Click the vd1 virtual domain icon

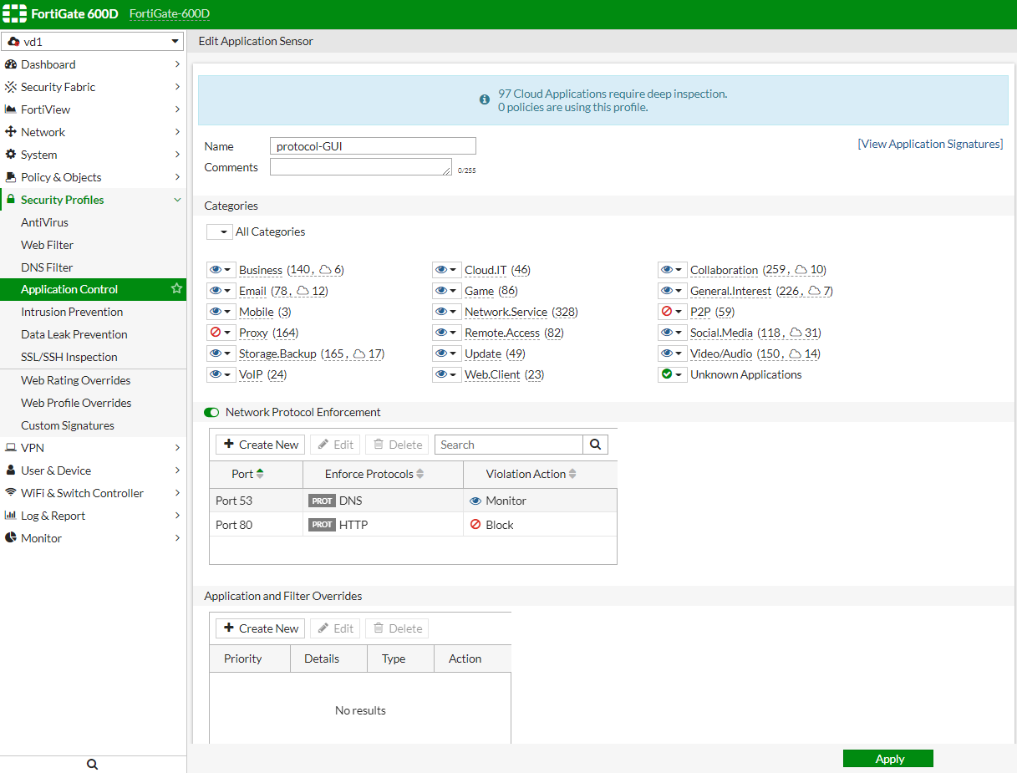[x=13, y=42]
